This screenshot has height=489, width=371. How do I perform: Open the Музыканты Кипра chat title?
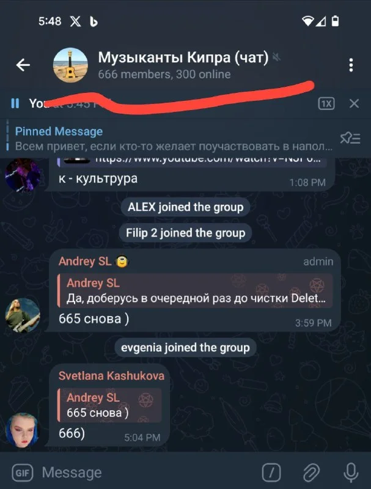click(183, 57)
